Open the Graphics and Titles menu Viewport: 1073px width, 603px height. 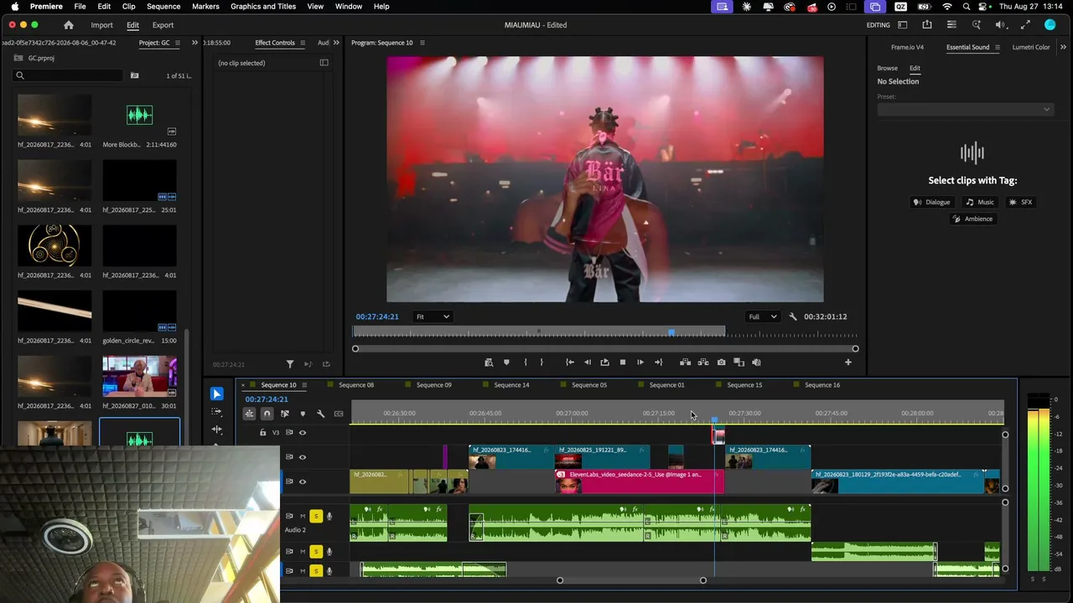263,7
